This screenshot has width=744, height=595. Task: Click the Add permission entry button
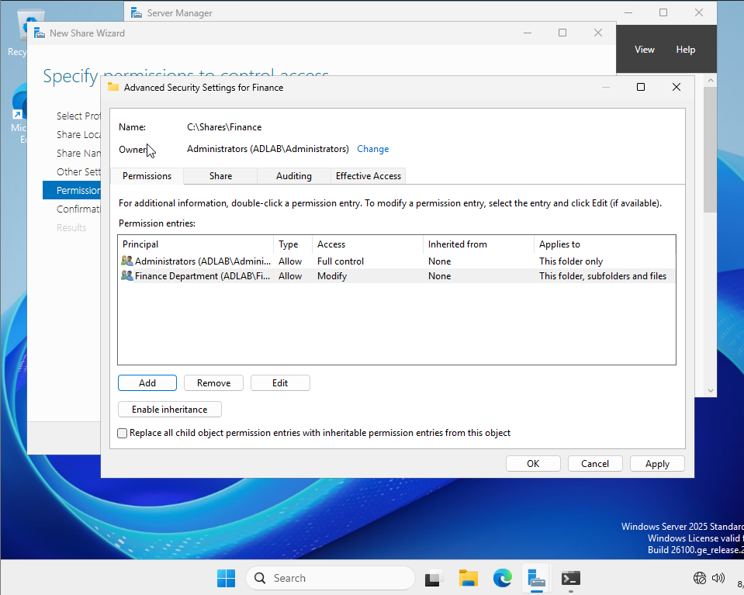point(147,383)
